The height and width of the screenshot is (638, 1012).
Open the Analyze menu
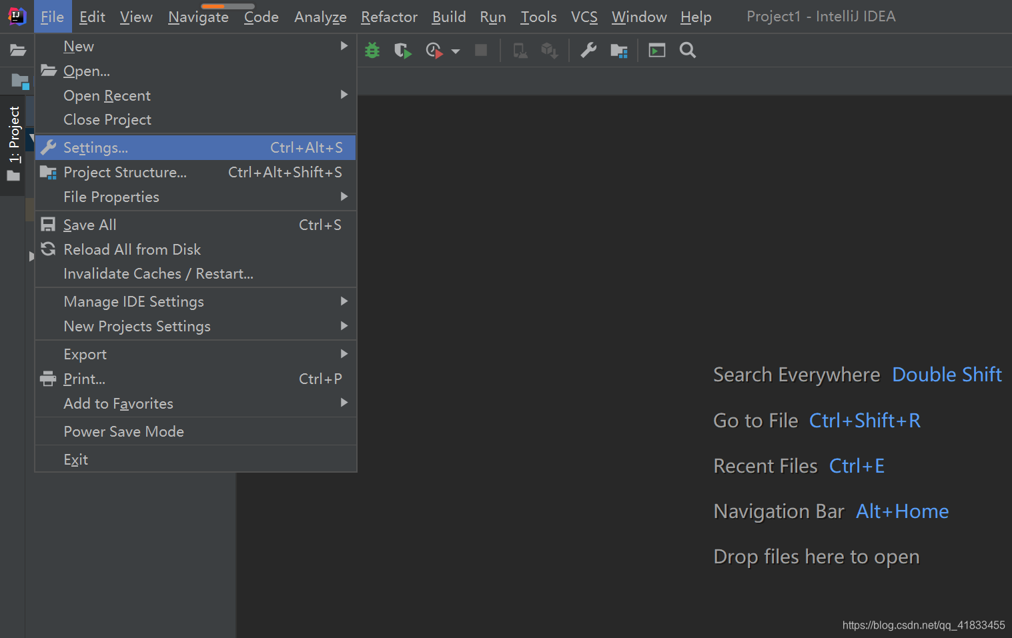(320, 17)
